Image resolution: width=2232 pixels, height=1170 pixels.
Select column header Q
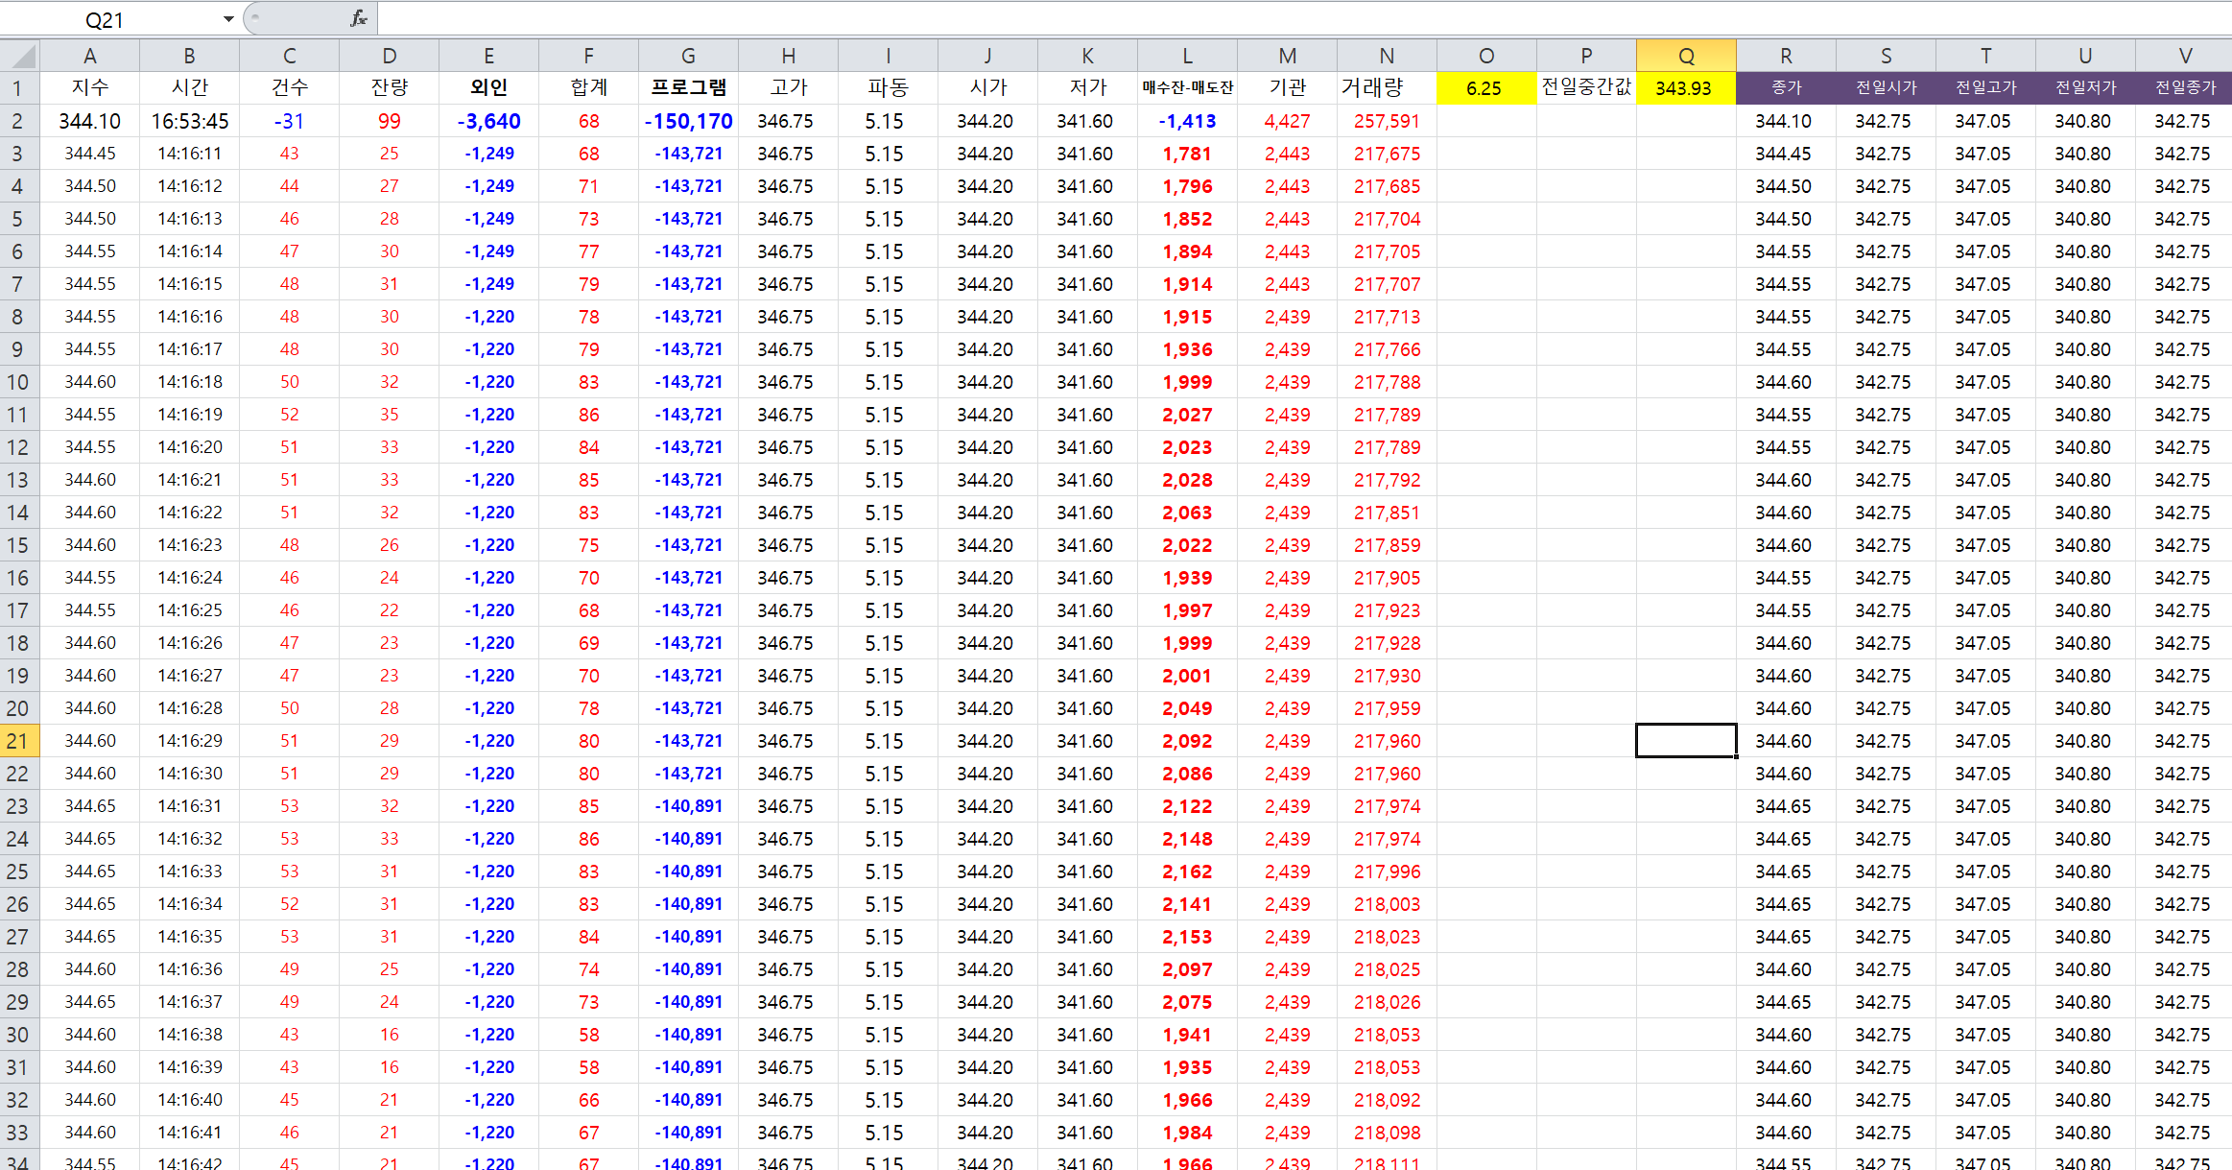[1685, 56]
